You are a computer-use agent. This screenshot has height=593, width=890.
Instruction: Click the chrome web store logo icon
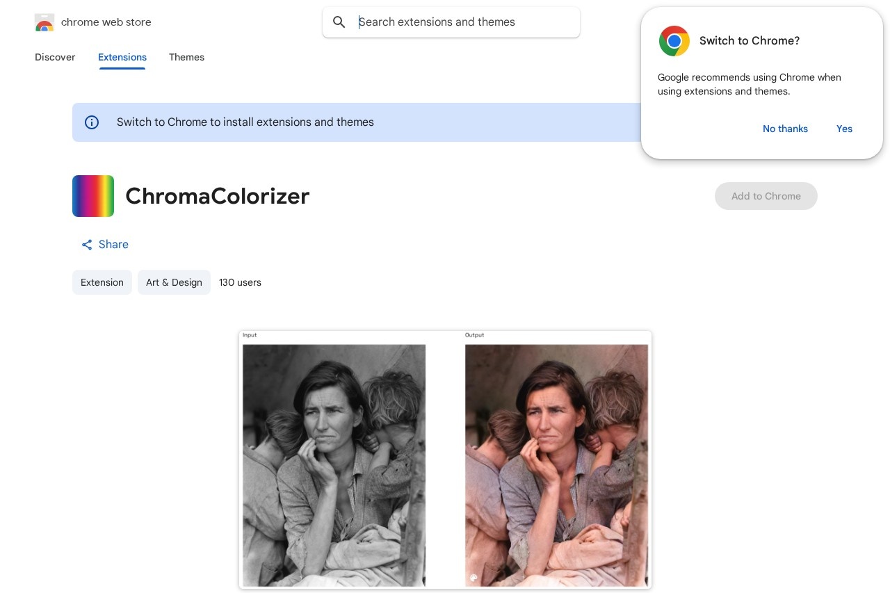[x=44, y=22]
